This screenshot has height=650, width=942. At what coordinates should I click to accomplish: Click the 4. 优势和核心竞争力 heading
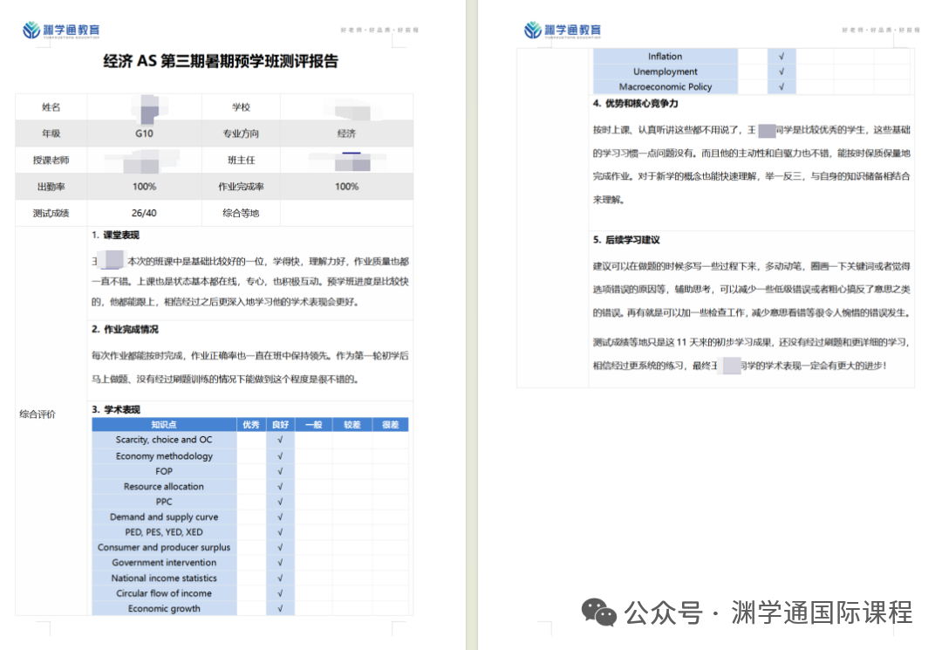click(635, 104)
